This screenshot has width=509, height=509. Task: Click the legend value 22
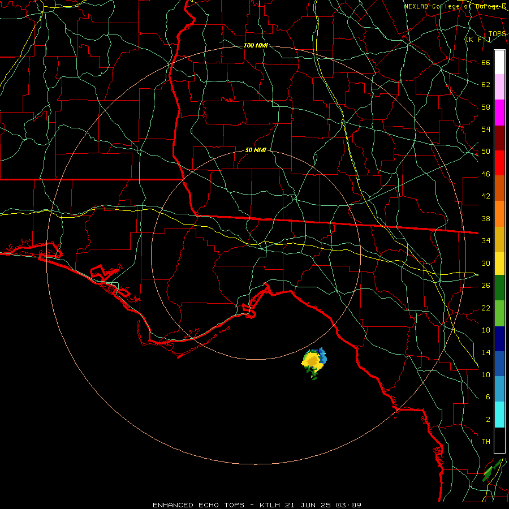486,308
